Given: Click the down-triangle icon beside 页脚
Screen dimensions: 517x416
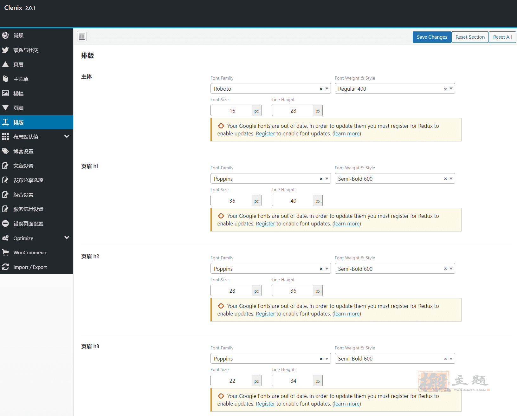Looking at the screenshot, I should point(5,107).
